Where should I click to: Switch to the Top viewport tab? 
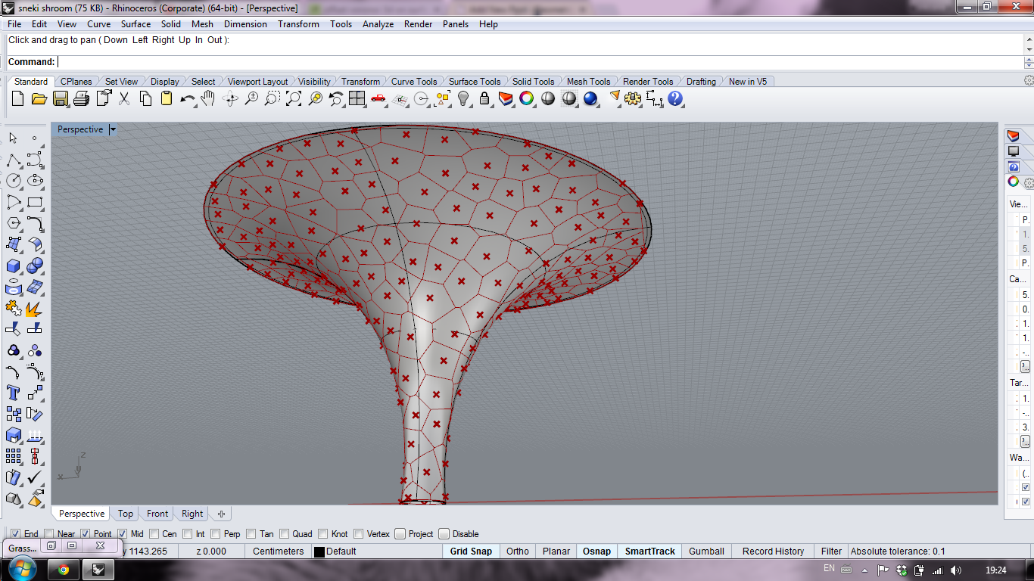[126, 514]
